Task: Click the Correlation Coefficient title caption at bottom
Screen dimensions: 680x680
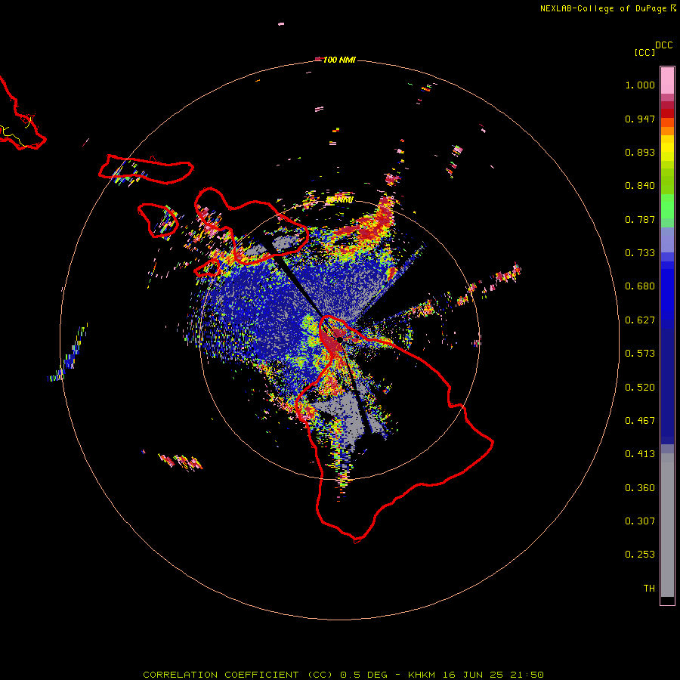Action: 344,675
